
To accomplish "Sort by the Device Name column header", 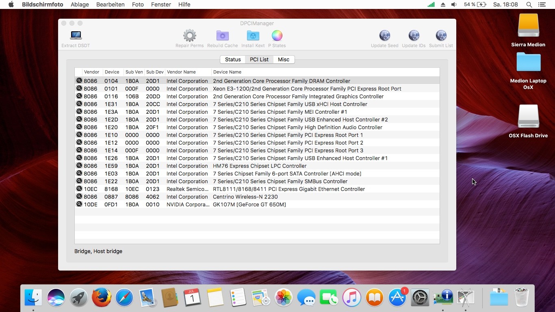I will [x=325, y=72].
